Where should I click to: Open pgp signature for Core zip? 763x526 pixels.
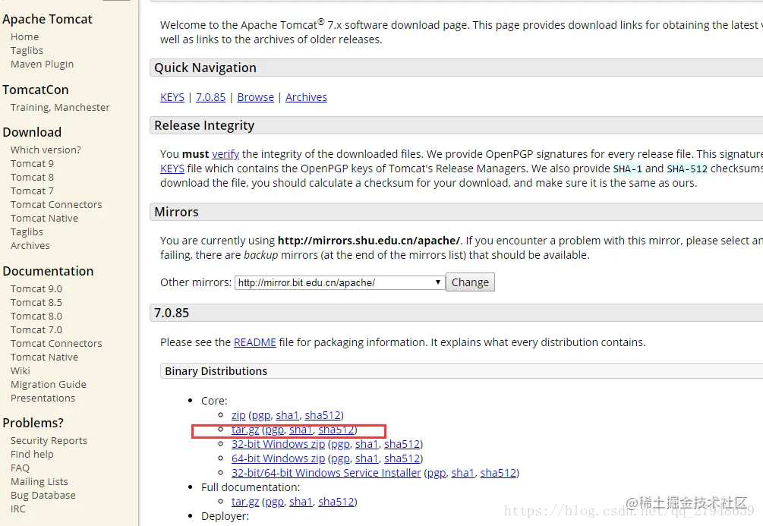[x=261, y=415]
